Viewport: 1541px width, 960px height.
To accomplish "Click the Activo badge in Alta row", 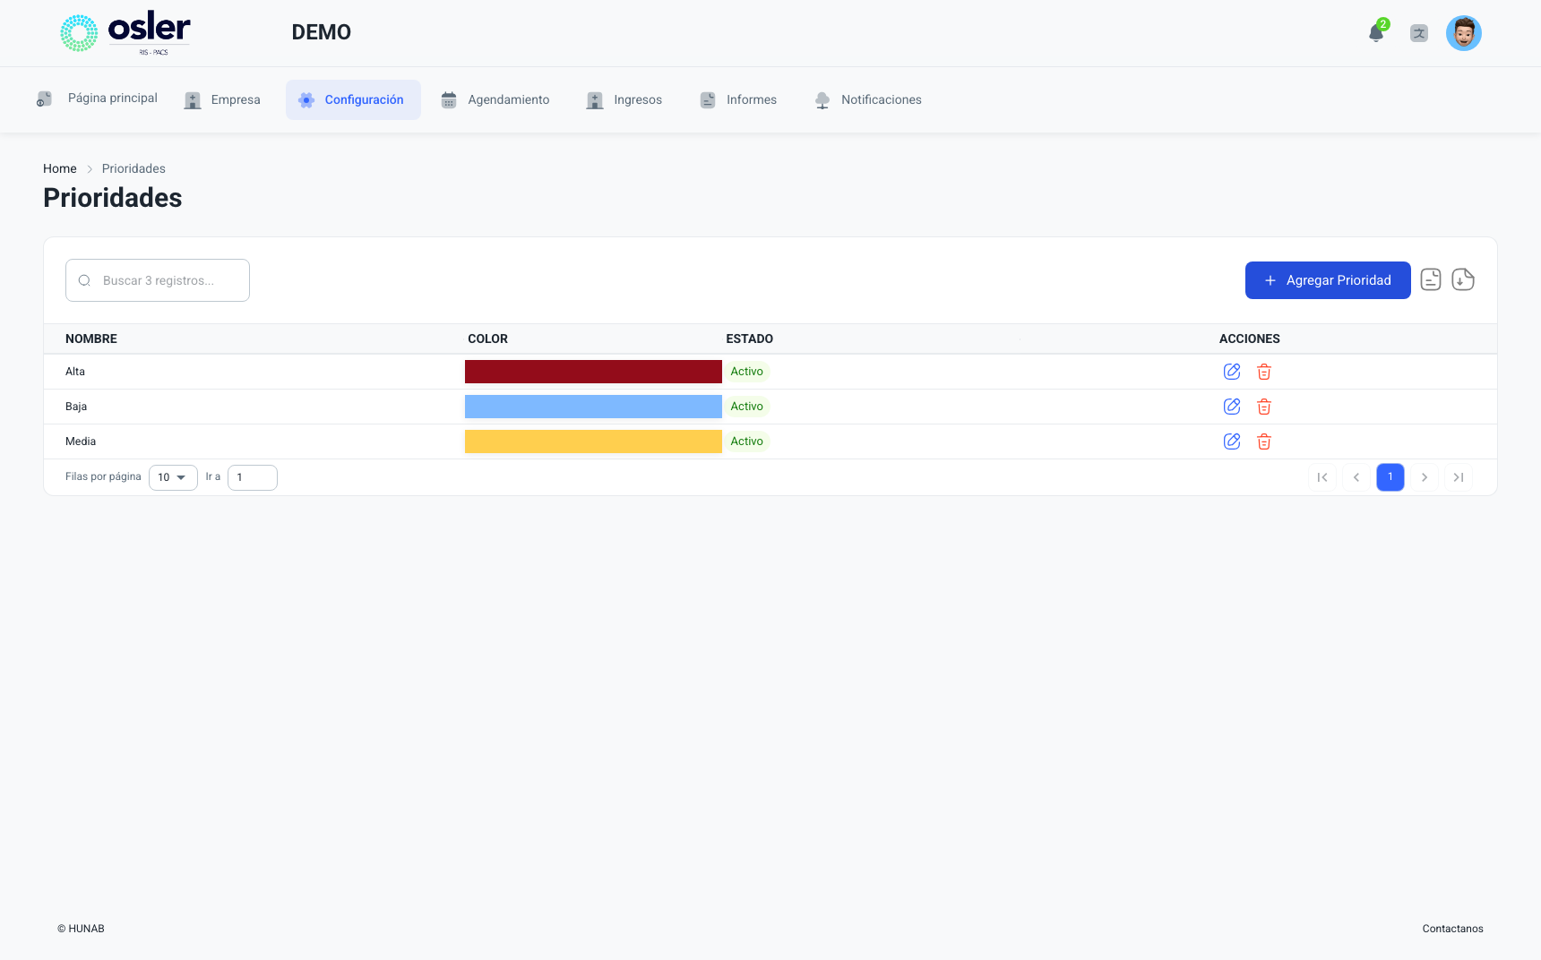I will pos(747,372).
